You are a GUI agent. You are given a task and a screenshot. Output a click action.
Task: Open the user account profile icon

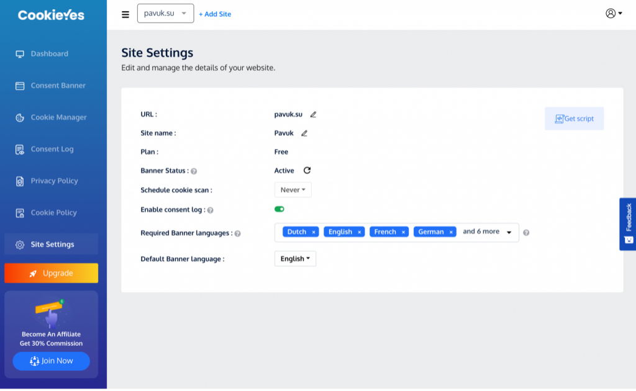coord(613,14)
